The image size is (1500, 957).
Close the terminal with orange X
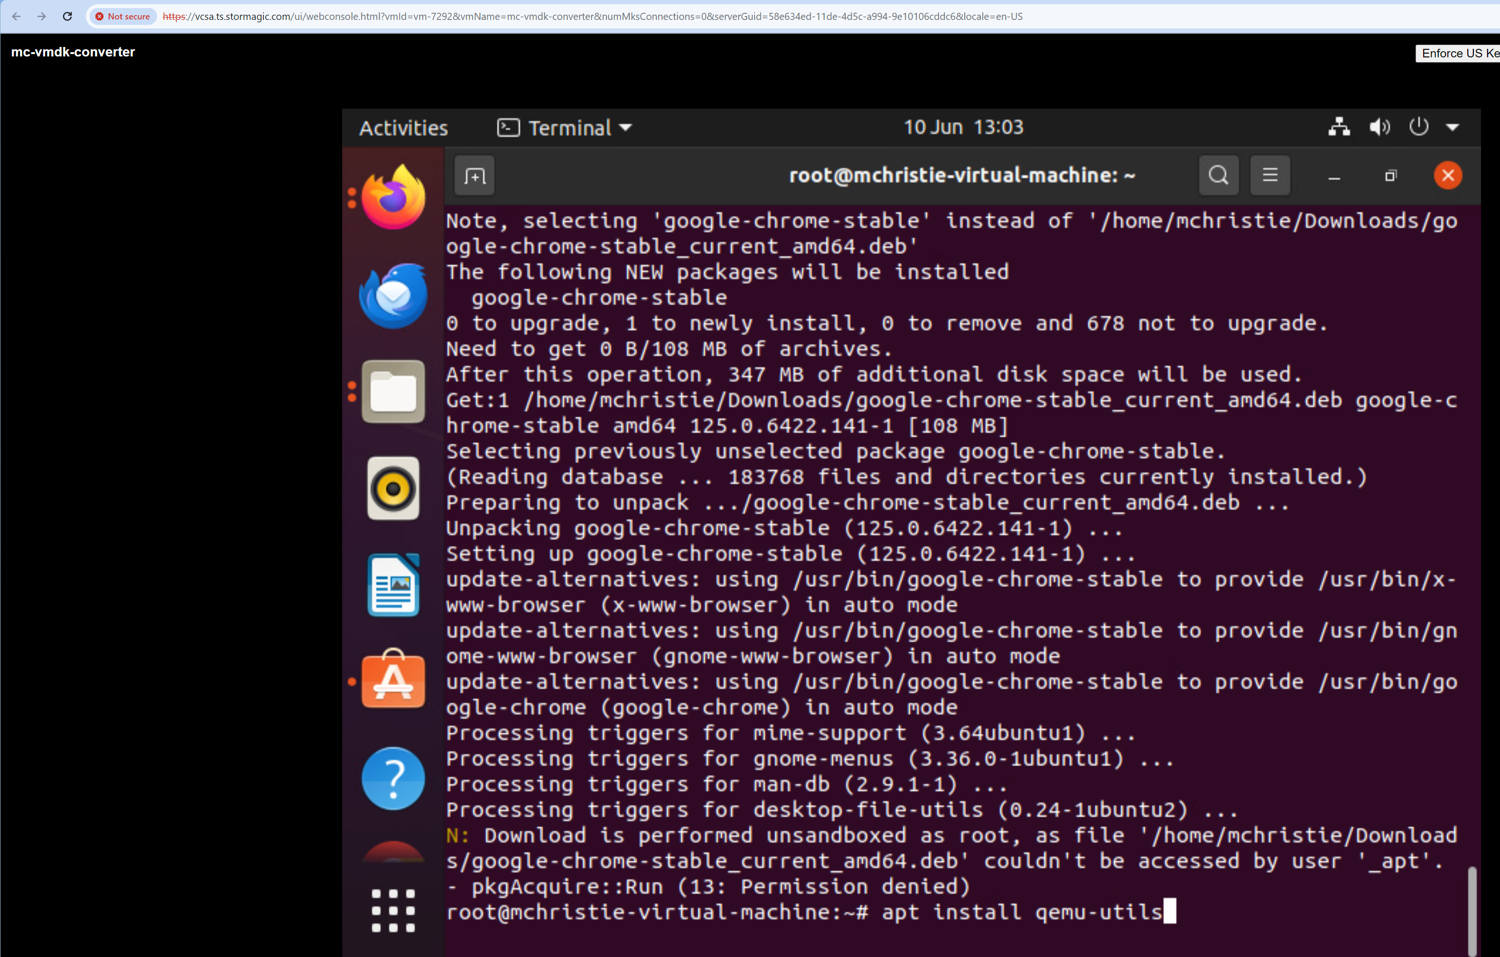(x=1448, y=175)
